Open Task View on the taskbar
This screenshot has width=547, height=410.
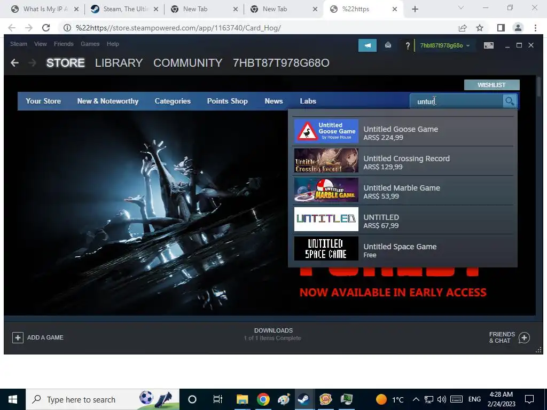point(218,399)
